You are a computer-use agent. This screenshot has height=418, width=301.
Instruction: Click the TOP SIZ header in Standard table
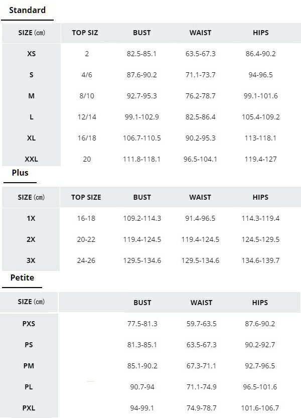click(85, 33)
